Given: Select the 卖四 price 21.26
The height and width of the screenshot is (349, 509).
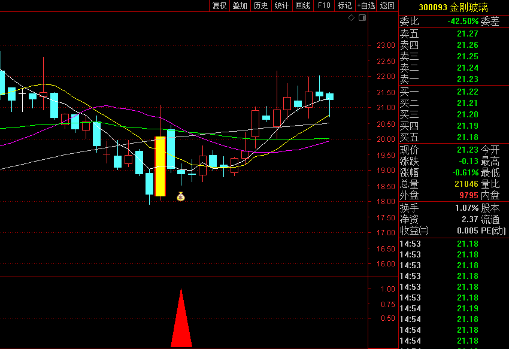Looking at the screenshot, I should coord(468,45).
